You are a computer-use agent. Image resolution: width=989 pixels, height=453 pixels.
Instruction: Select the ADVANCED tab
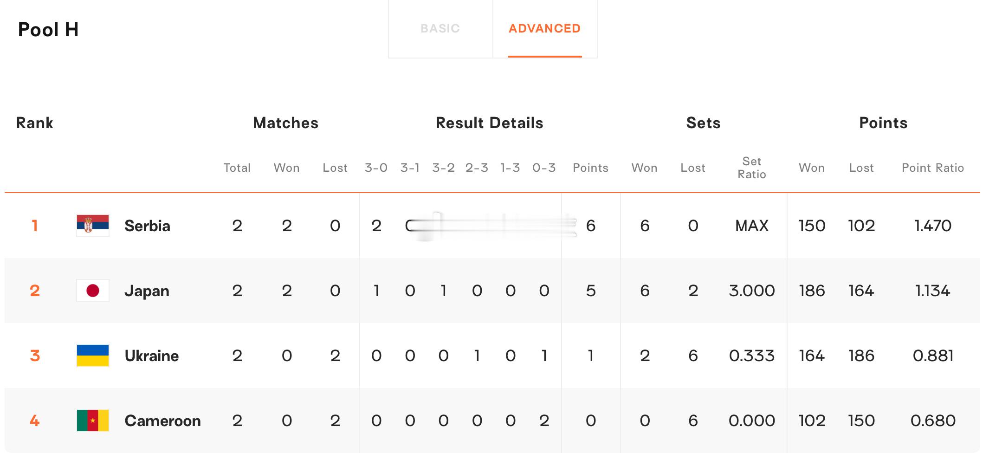pos(544,28)
